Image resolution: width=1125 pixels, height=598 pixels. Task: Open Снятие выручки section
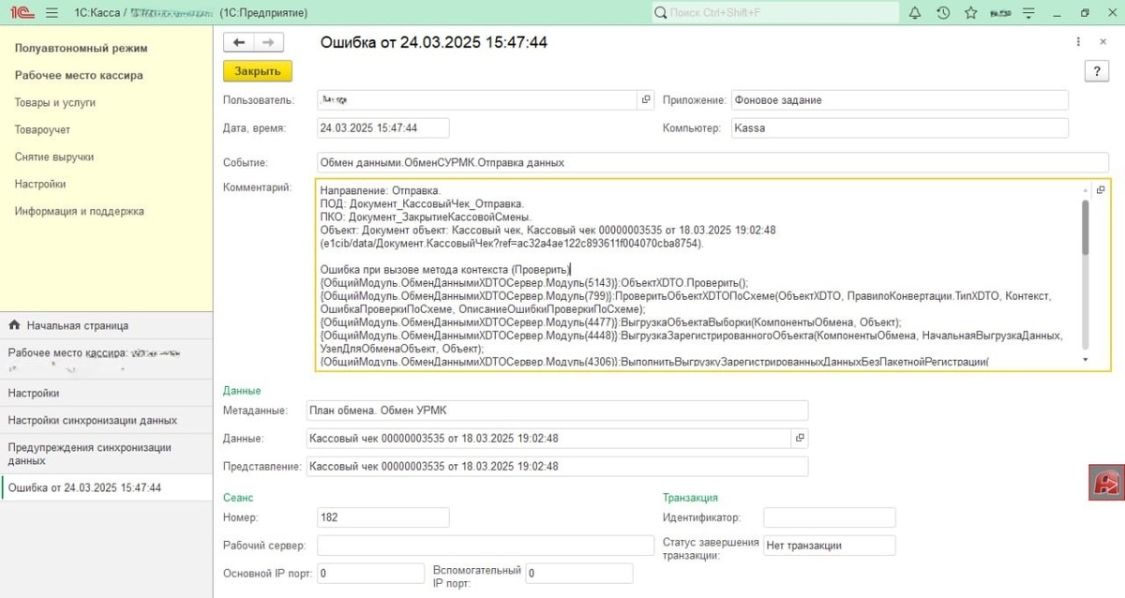pos(54,157)
